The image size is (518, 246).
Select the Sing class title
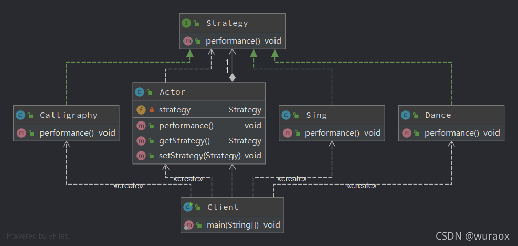tap(316, 115)
